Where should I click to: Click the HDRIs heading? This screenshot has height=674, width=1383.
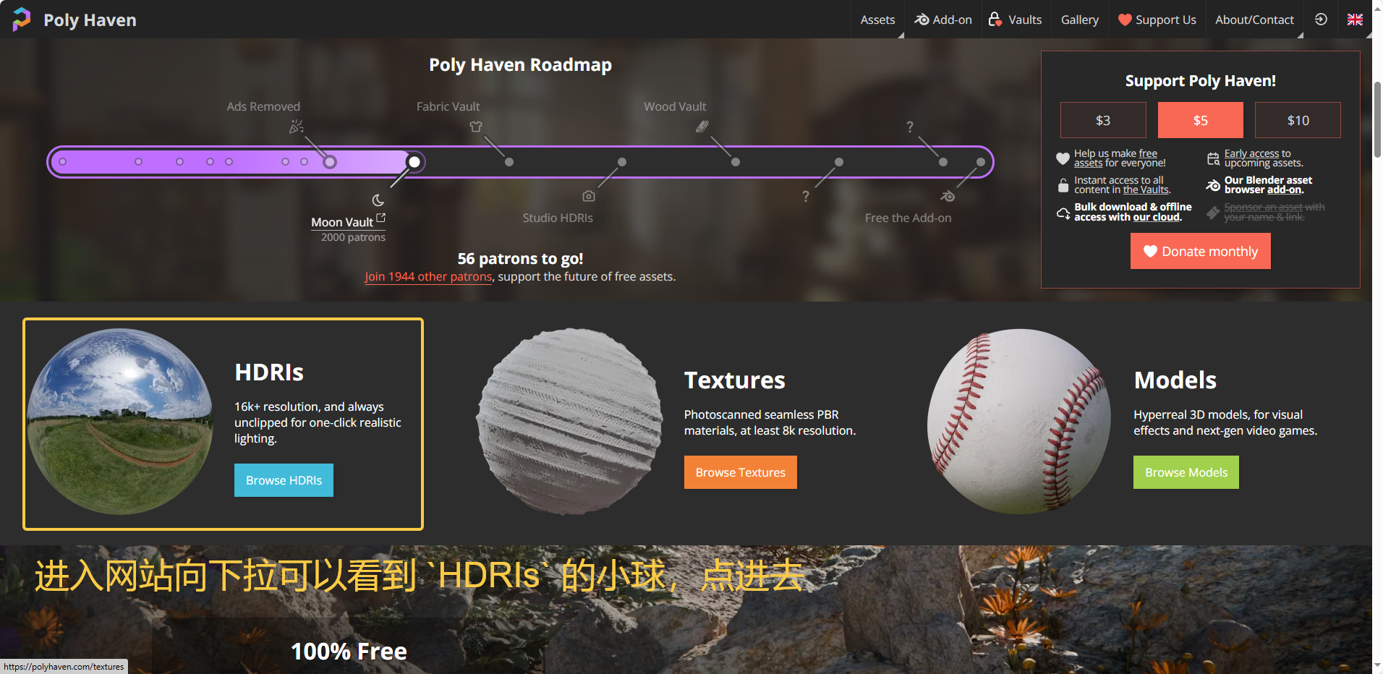[269, 372]
